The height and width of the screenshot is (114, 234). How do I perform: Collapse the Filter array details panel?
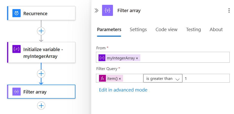coord(96,10)
